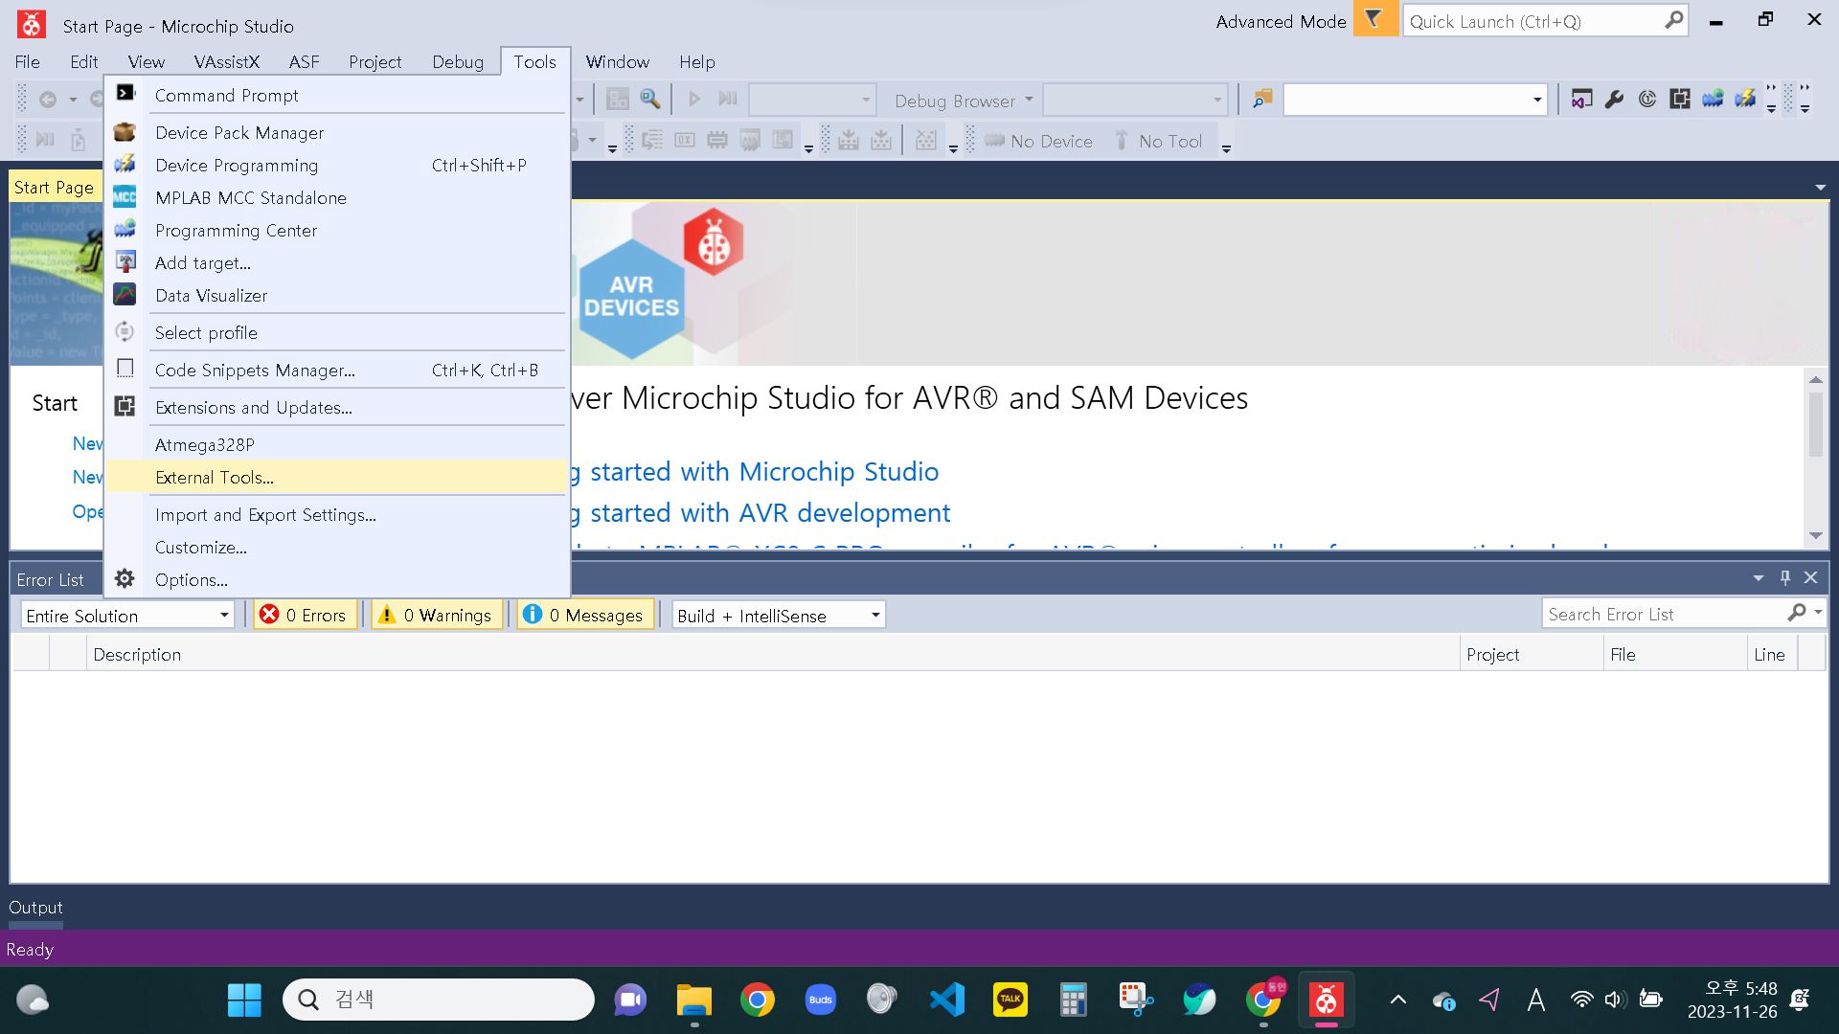Image resolution: width=1839 pixels, height=1034 pixels.
Task: Click the Options gear icon in the Tools menu
Action: [125, 579]
